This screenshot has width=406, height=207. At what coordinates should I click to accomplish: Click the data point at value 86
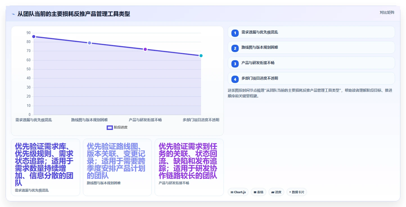click(x=34, y=37)
